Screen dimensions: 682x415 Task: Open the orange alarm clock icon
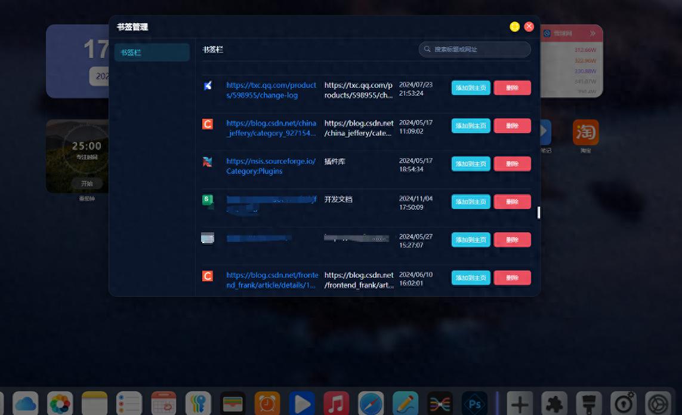[267, 403]
